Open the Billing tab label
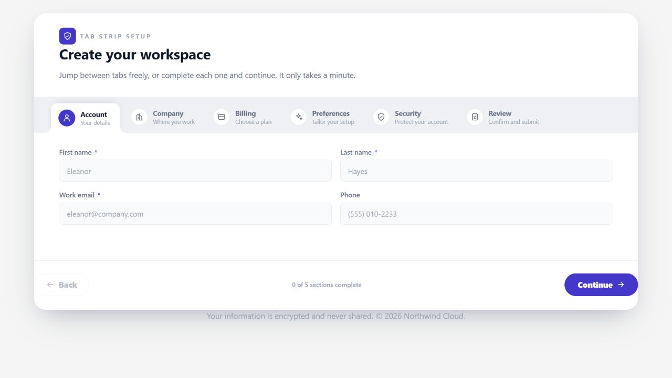This screenshot has height=378, width=672. (245, 113)
